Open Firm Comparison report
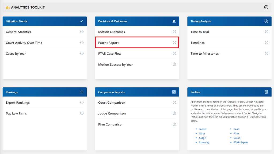The image size is (274, 154). point(111,124)
